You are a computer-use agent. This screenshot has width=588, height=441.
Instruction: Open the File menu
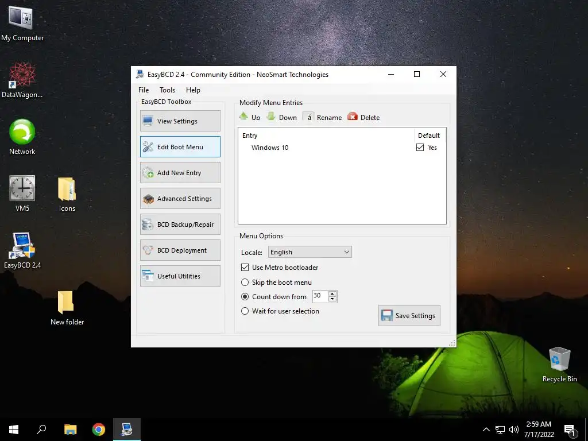click(144, 90)
